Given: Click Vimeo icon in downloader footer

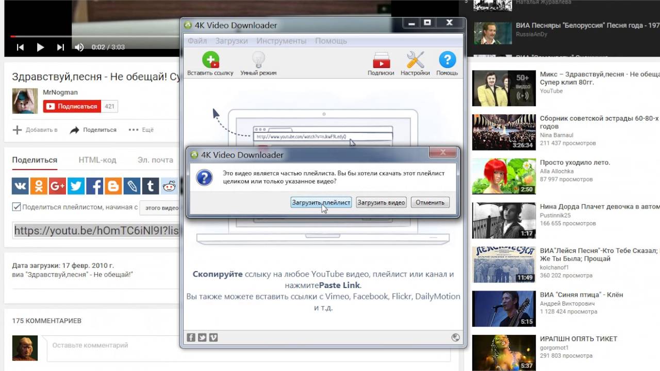Looking at the screenshot, I should 213,338.
